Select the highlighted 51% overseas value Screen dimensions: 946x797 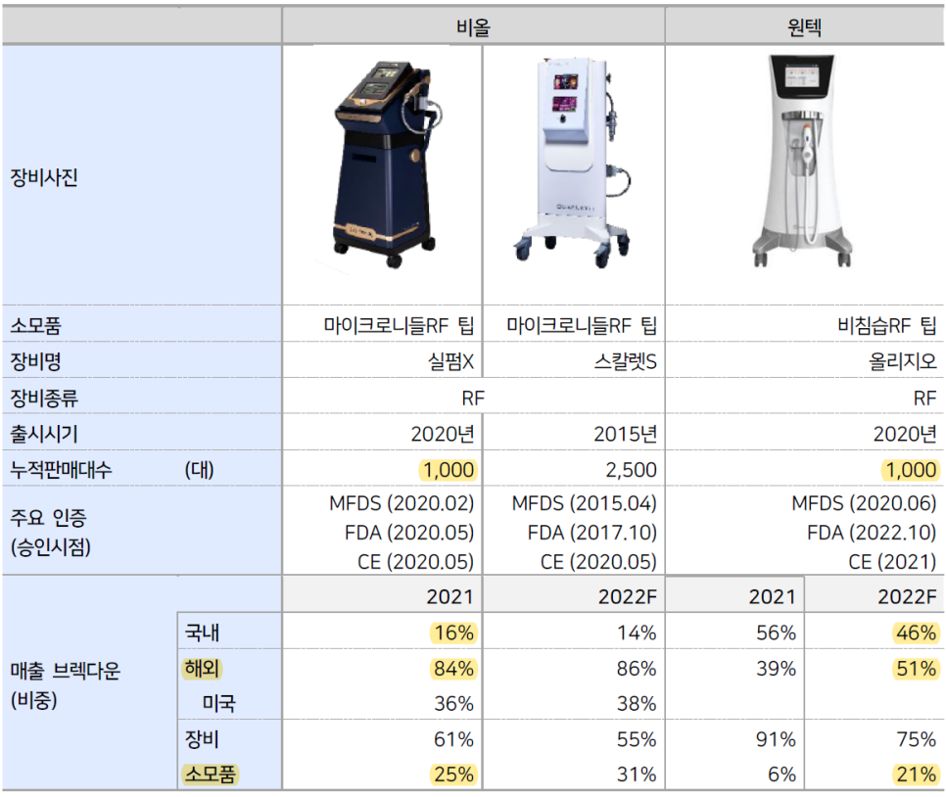pyautogui.click(x=916, y=669)
